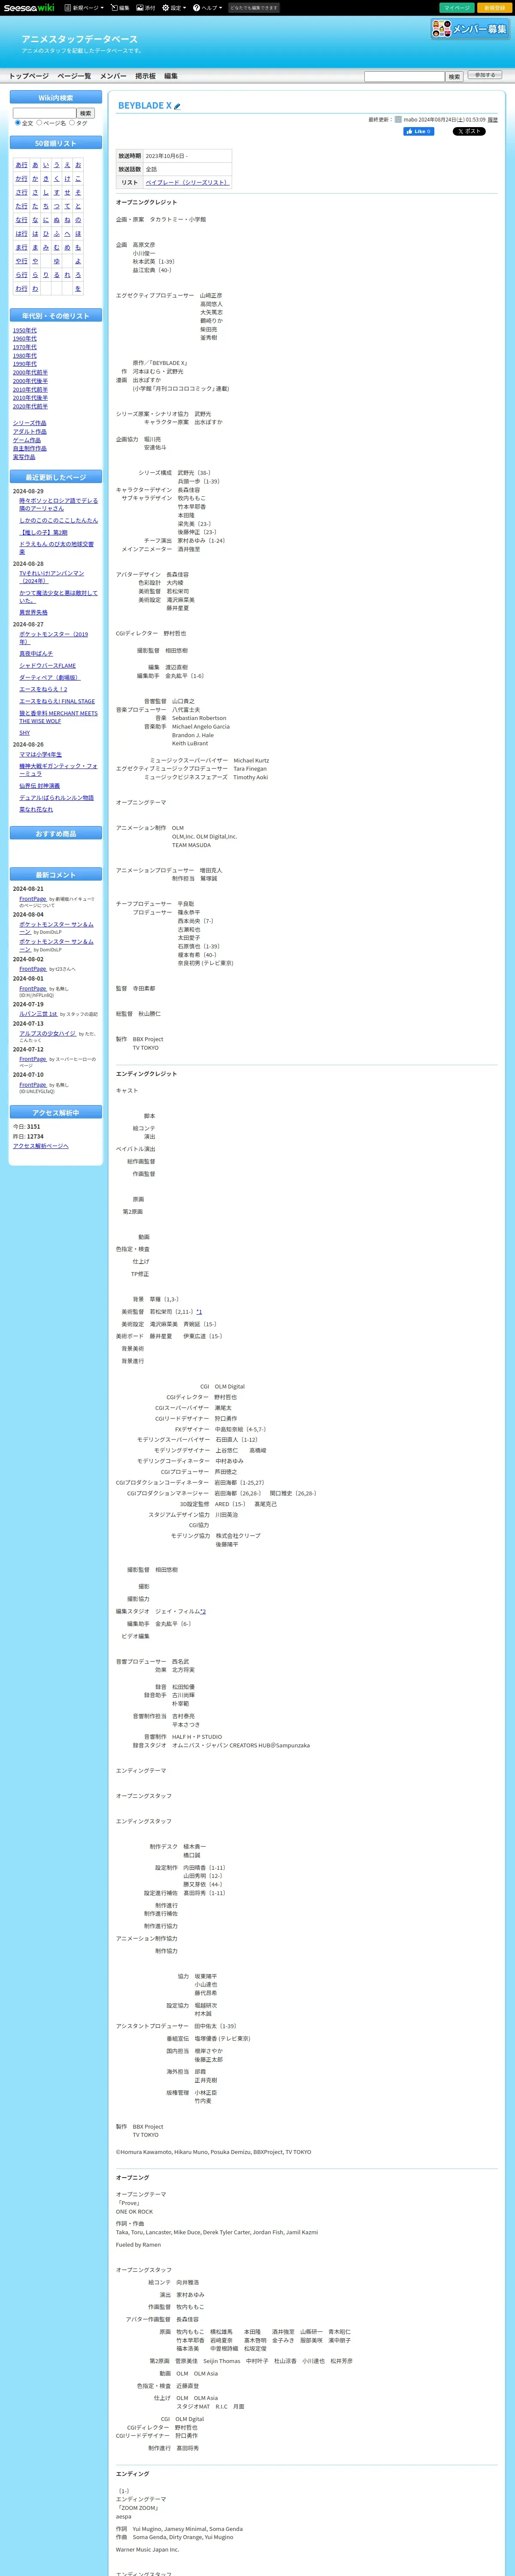Open the シャドウバースFLAME page link
515x2576 pixels.
(x=47, y=665)
